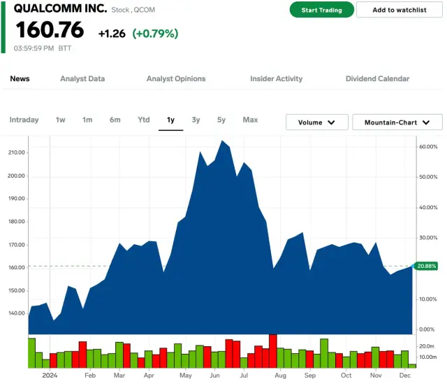Click the Start Trading button
This screenshot has width=447, height=384.
pyautogui.click(x=321, y=10)
